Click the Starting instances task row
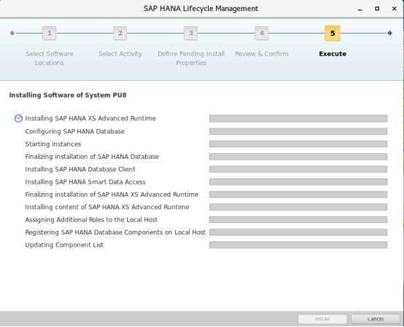 [x=206, y=144]
